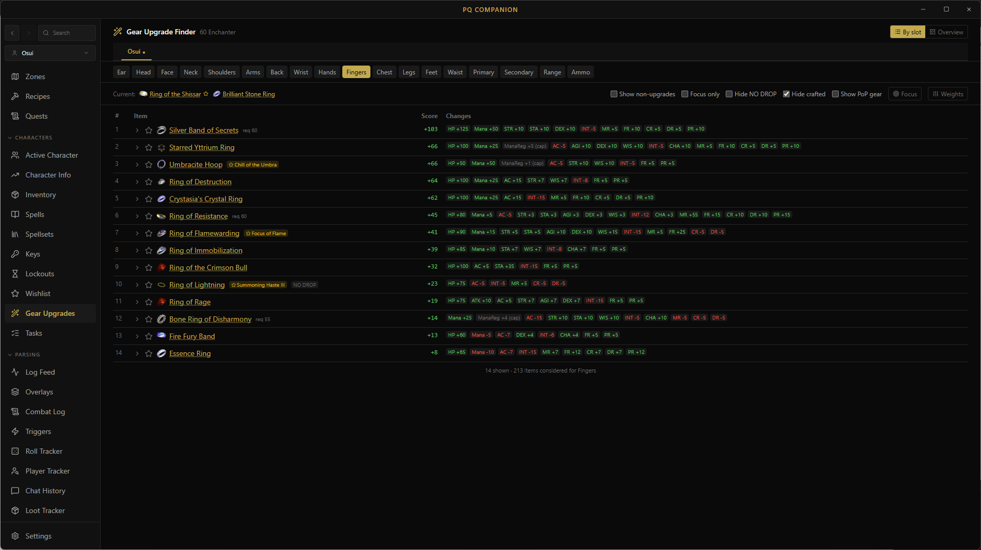The image size is (981, 550).
Task: Click the Wishlist star icon
Action: pos(15,293)
